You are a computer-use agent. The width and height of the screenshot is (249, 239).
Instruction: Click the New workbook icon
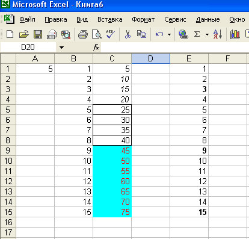point(10,34)
